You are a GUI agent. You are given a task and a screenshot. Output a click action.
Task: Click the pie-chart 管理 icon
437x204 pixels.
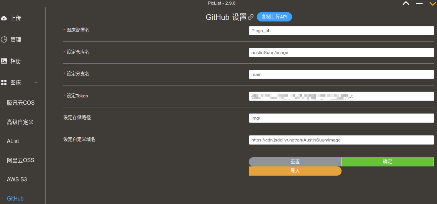click(x=3, y=39)
